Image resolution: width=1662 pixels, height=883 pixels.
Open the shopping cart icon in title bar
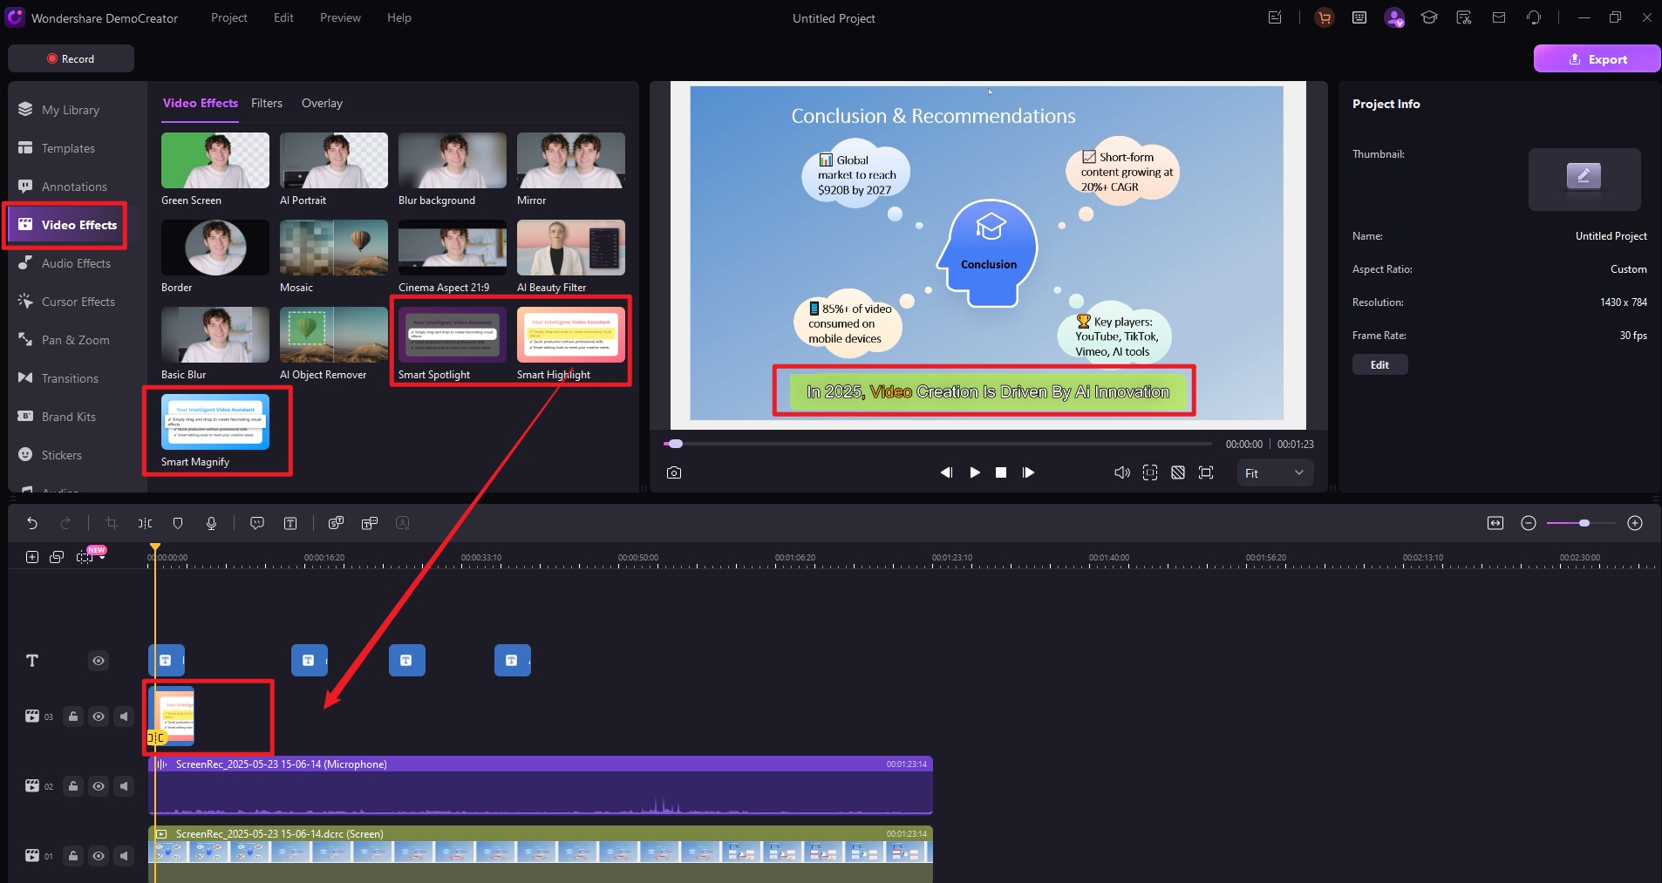[1325, 17]
